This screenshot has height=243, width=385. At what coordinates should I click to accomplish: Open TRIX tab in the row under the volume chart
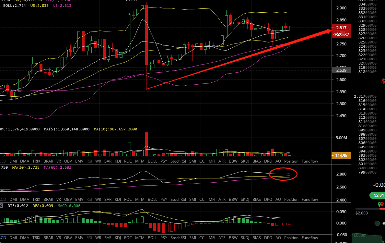pyautogui.click(x=36, y=161)
